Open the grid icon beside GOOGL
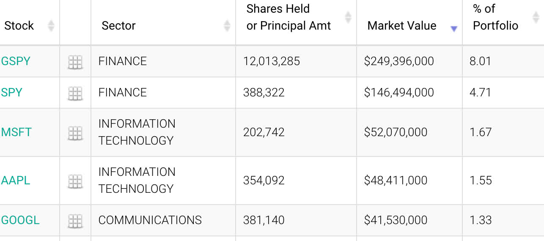 tap(75, 221)
